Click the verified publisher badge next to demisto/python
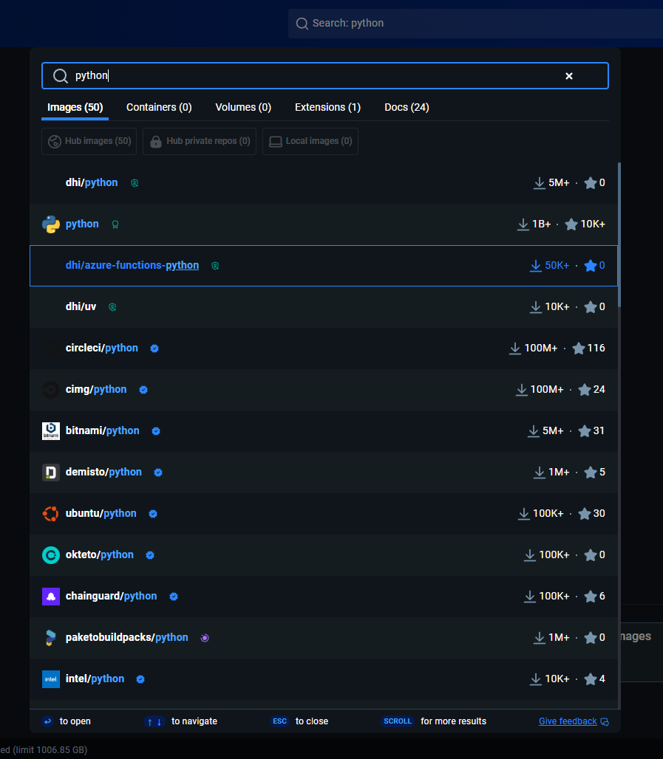The image size is (663, 759). pyautogui.click(x=158, y=473)
